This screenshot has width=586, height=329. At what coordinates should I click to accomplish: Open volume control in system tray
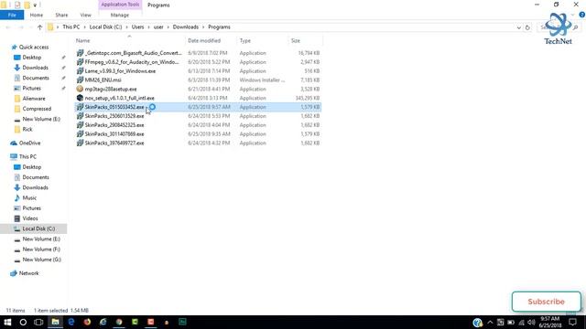click(531, 323)
